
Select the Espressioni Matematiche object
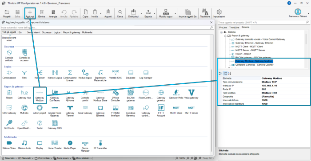pyautogui.click(x=100, y=75)
